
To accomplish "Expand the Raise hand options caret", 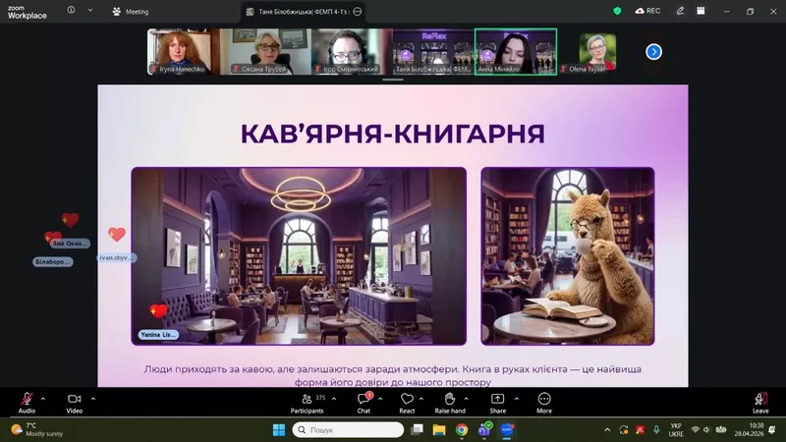I will (466, 399).
